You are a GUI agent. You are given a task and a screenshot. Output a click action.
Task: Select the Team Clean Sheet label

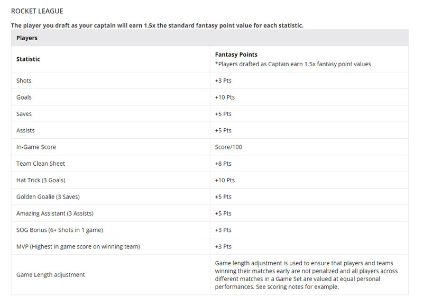point(41,164)
